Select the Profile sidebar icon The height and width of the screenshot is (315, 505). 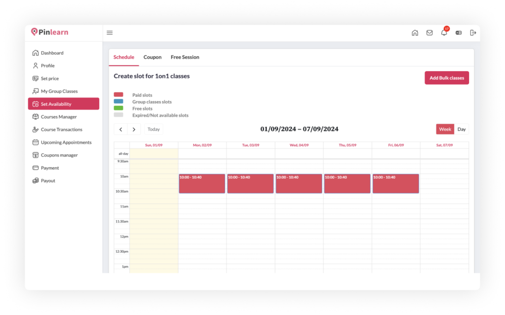[47, 65]
